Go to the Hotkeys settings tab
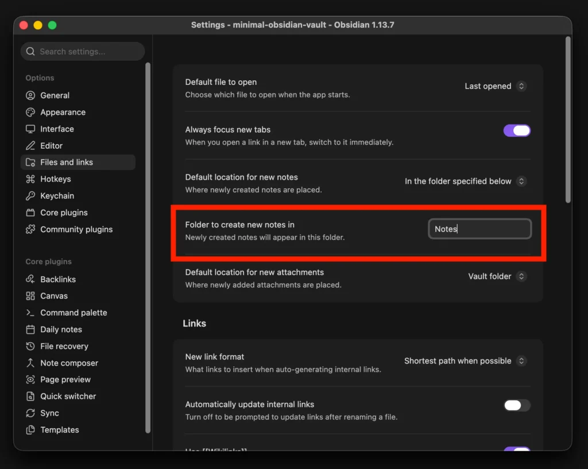The height and width of the screenshot is (469, 588). click(x=78, y=179)
